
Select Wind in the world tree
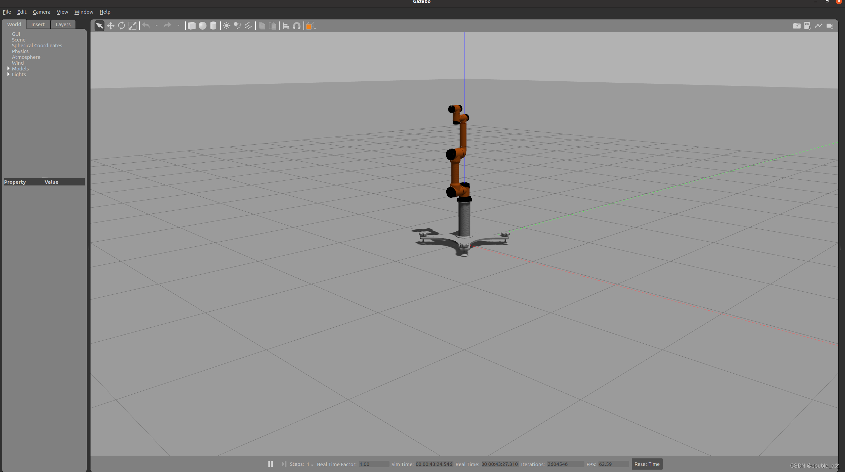point(18,63)
